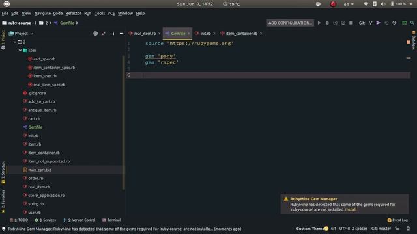Close the init.rb tab

[214, 34]
